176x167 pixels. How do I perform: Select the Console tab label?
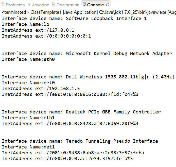(x=95, y=5)
